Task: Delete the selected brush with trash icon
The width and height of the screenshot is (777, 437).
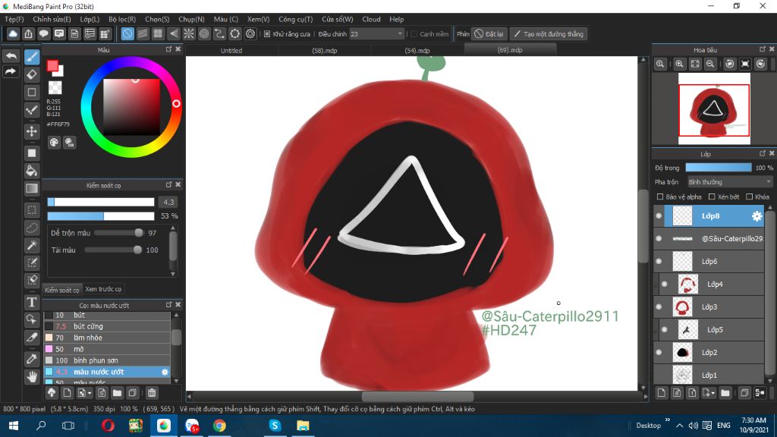Action: (x=152, y=393)
